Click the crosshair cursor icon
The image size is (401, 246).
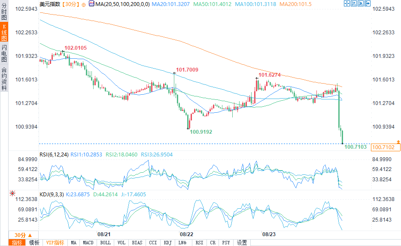point(347,3)
